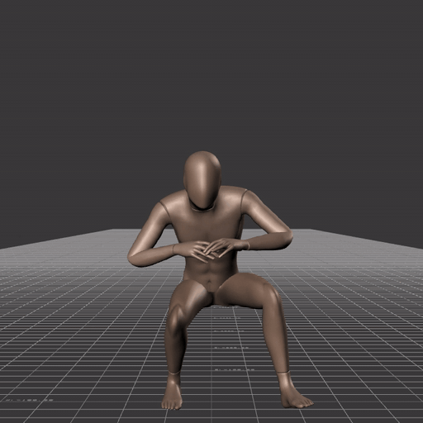The image size is (423, 423).
Task: Select the mannequin's head
Action: (x=202, y=179)
